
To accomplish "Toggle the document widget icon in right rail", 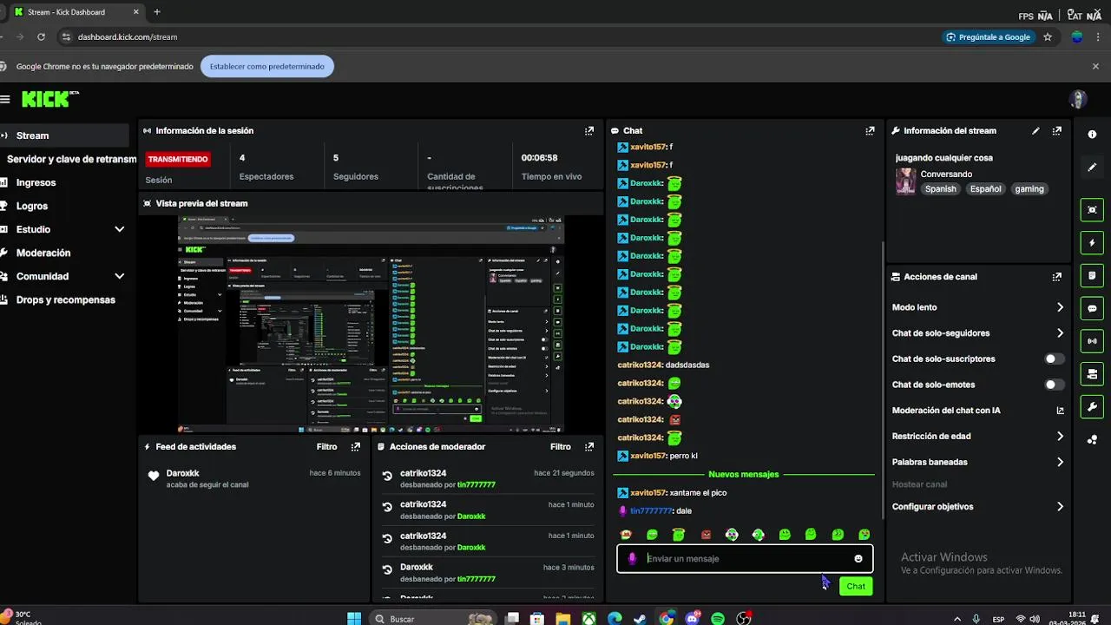I will 1092,276.
